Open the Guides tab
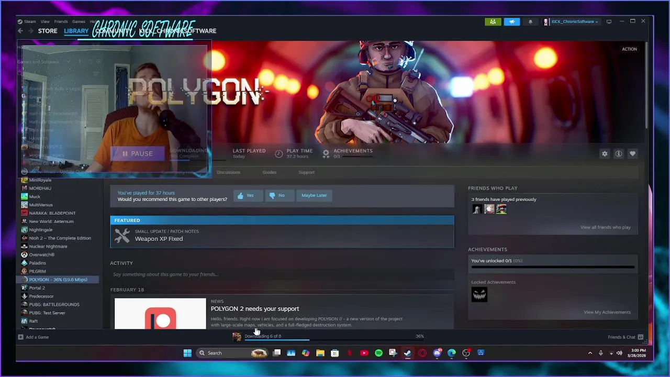 (270, 172)
